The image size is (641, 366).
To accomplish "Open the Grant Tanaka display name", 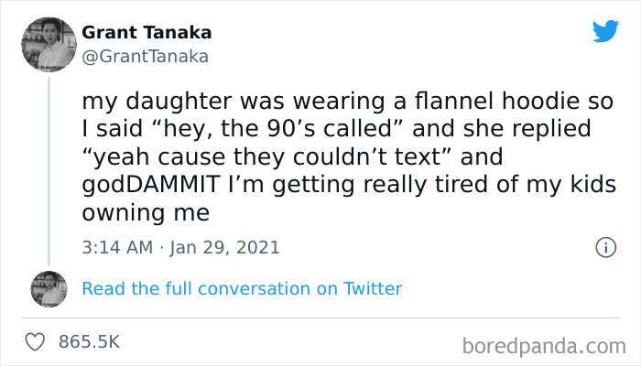I will 147,32.
